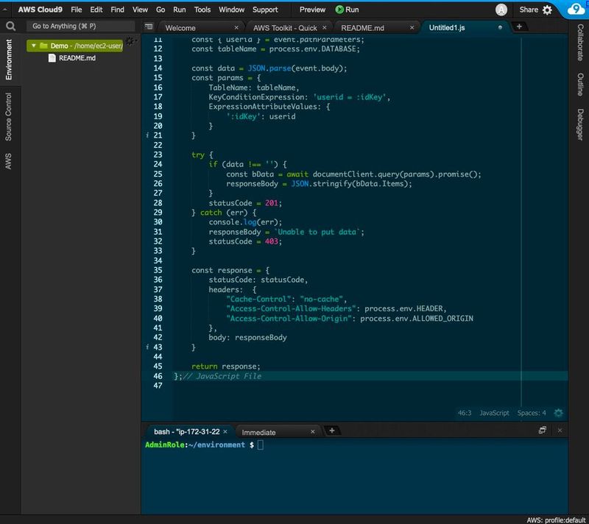
Task: Open environment panel settings gear
Action: (x=130, y=41)
